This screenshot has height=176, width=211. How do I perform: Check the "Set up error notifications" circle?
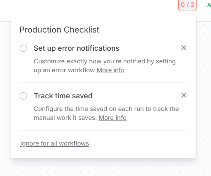(x=23, y=48)
